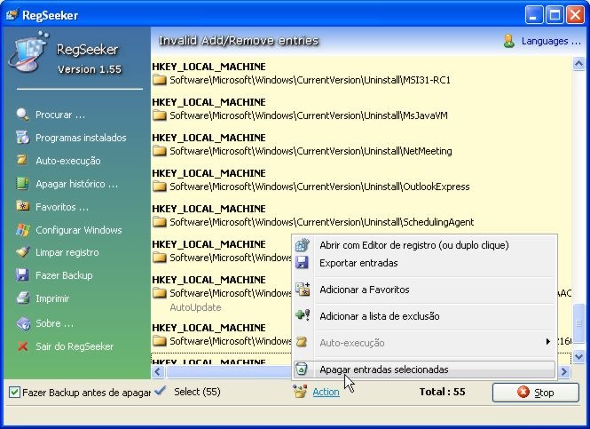Screen dimensions: 590x429
Task: Click vertical scrollbar down arrow
Action: (578, 356)
